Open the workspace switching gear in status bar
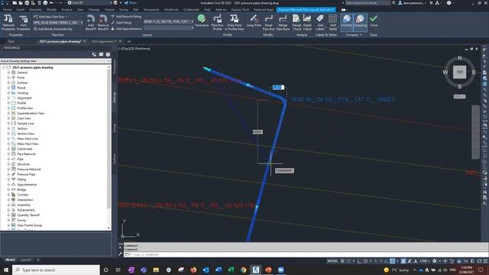Image resolution: width=489 pixels, height=275 pixels. (x=435, y=261)
